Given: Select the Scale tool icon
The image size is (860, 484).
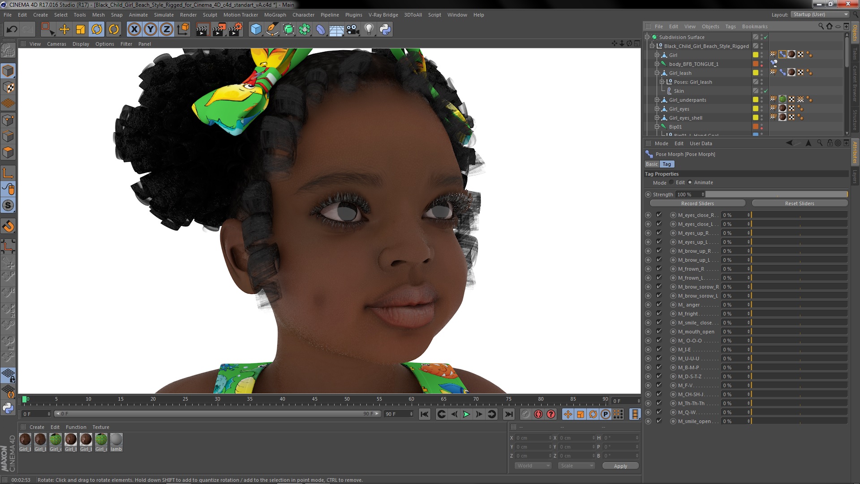Looking at the screenshot, I should (x=81, y=30).
